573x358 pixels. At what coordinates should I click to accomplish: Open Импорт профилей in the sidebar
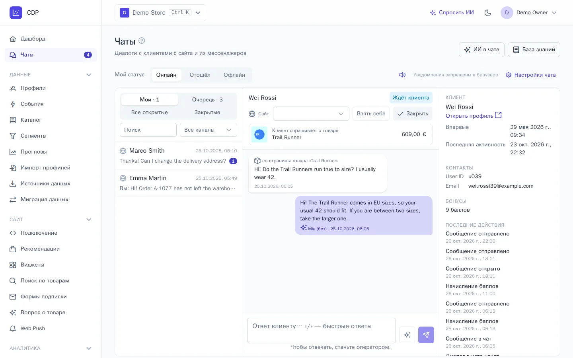click(x=51, y=167)
